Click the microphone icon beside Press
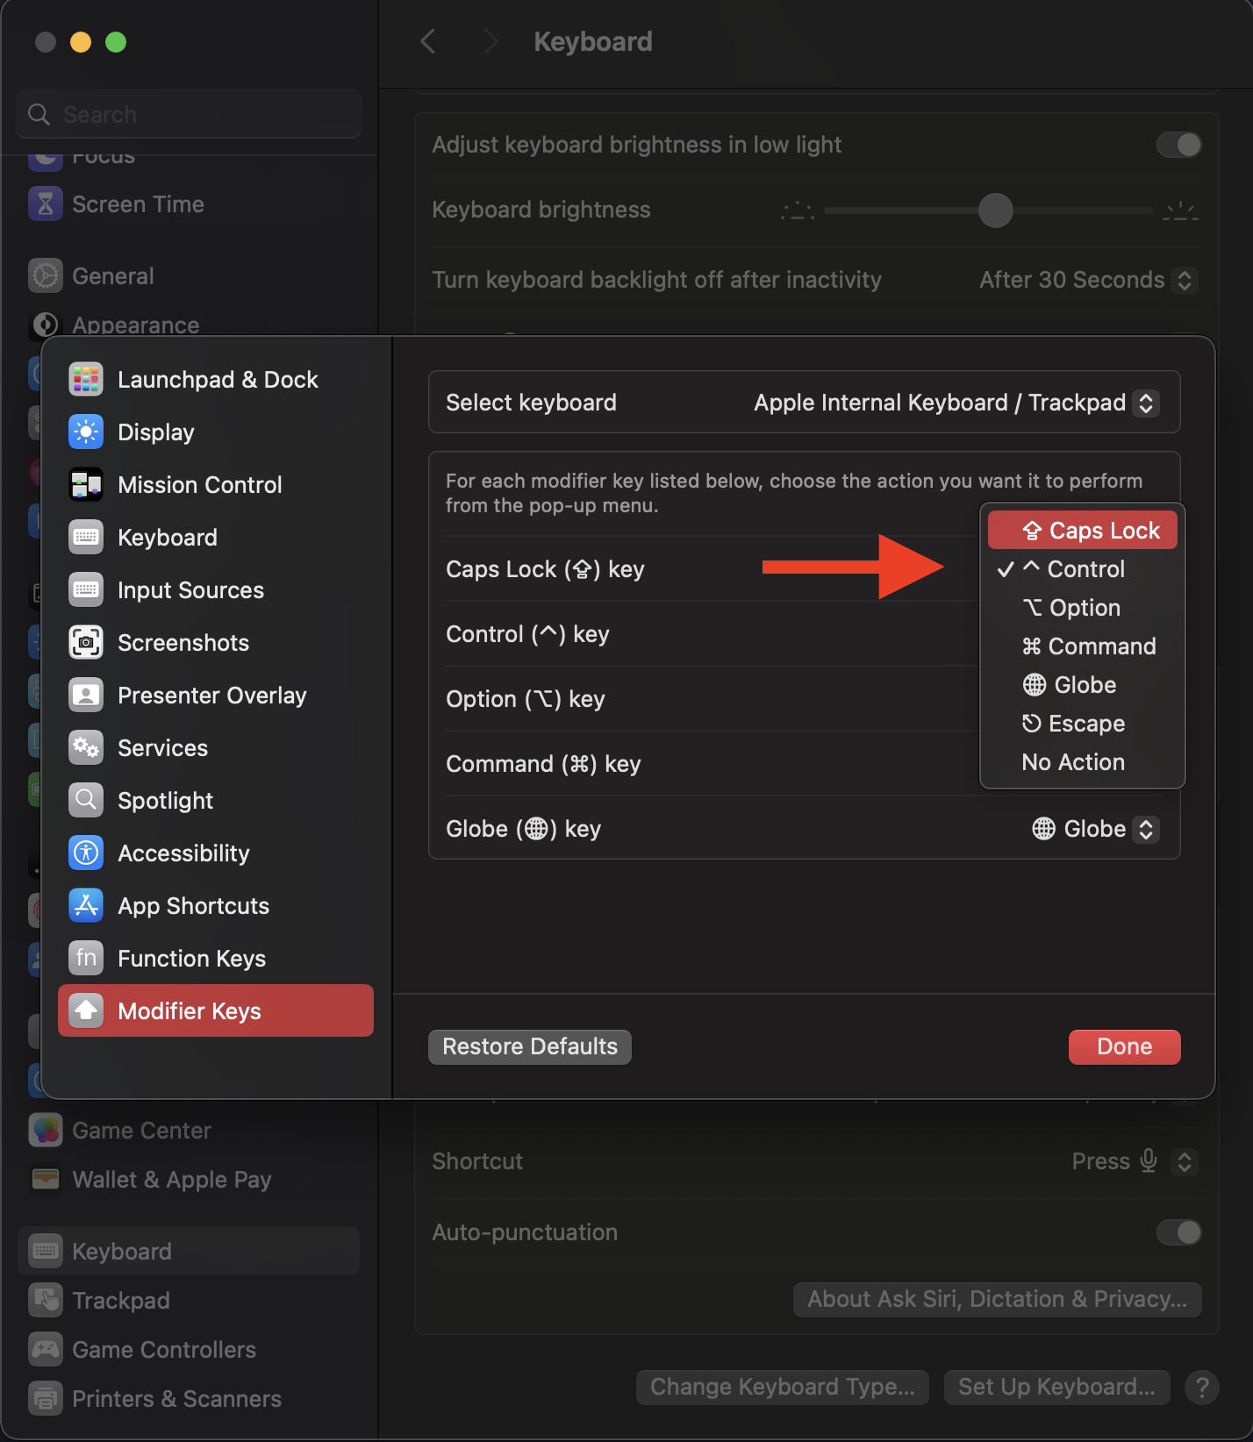Viewport: 1253px width, 1442px height. 1149,1161
